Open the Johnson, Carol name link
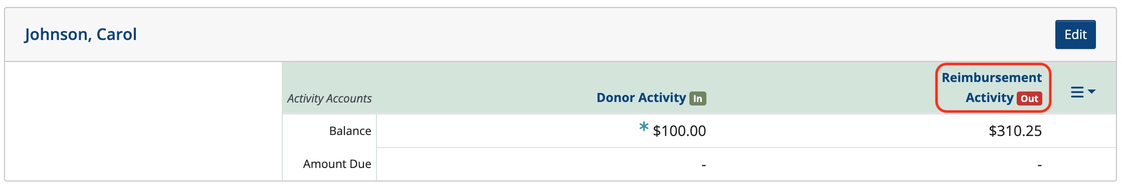This screenshot has height=188, width=1122. pyautogui.click(x=81, y=34)
